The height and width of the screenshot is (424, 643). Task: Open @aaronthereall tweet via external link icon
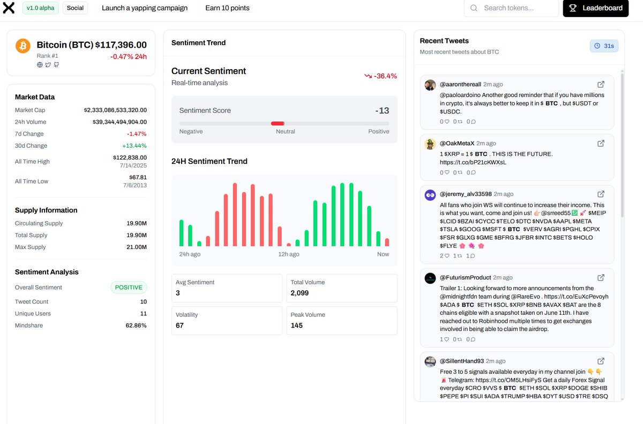coord(601,85)
